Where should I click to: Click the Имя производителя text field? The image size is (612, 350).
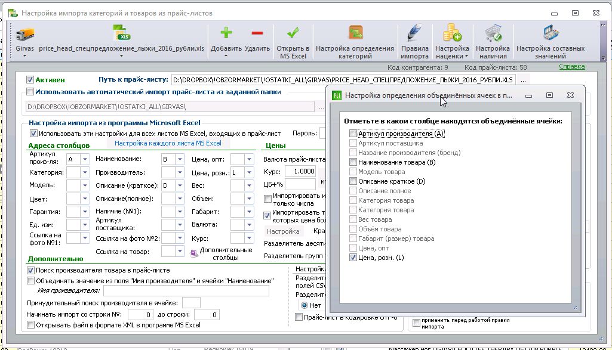(x=186, y=291)
